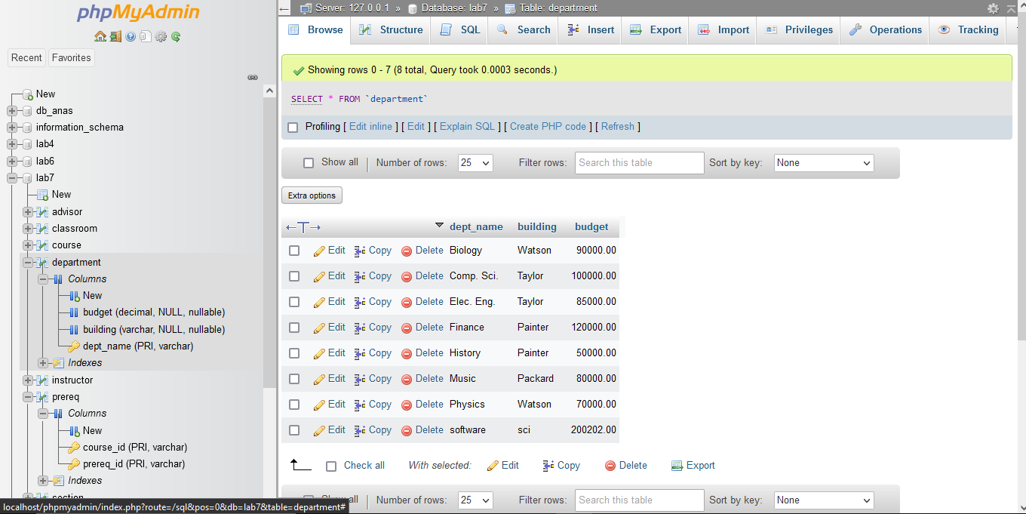Click the full texts toggle arrows icon
The height and width of the screenshot is (514, 1026).
tap(303, 227)
